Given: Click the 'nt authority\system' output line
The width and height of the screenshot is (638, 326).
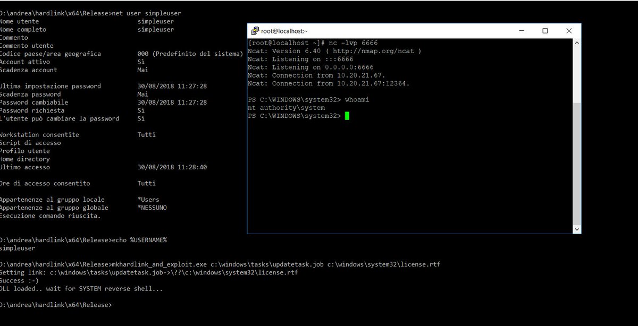Looking at the screenshot, I should click(286, 108).
